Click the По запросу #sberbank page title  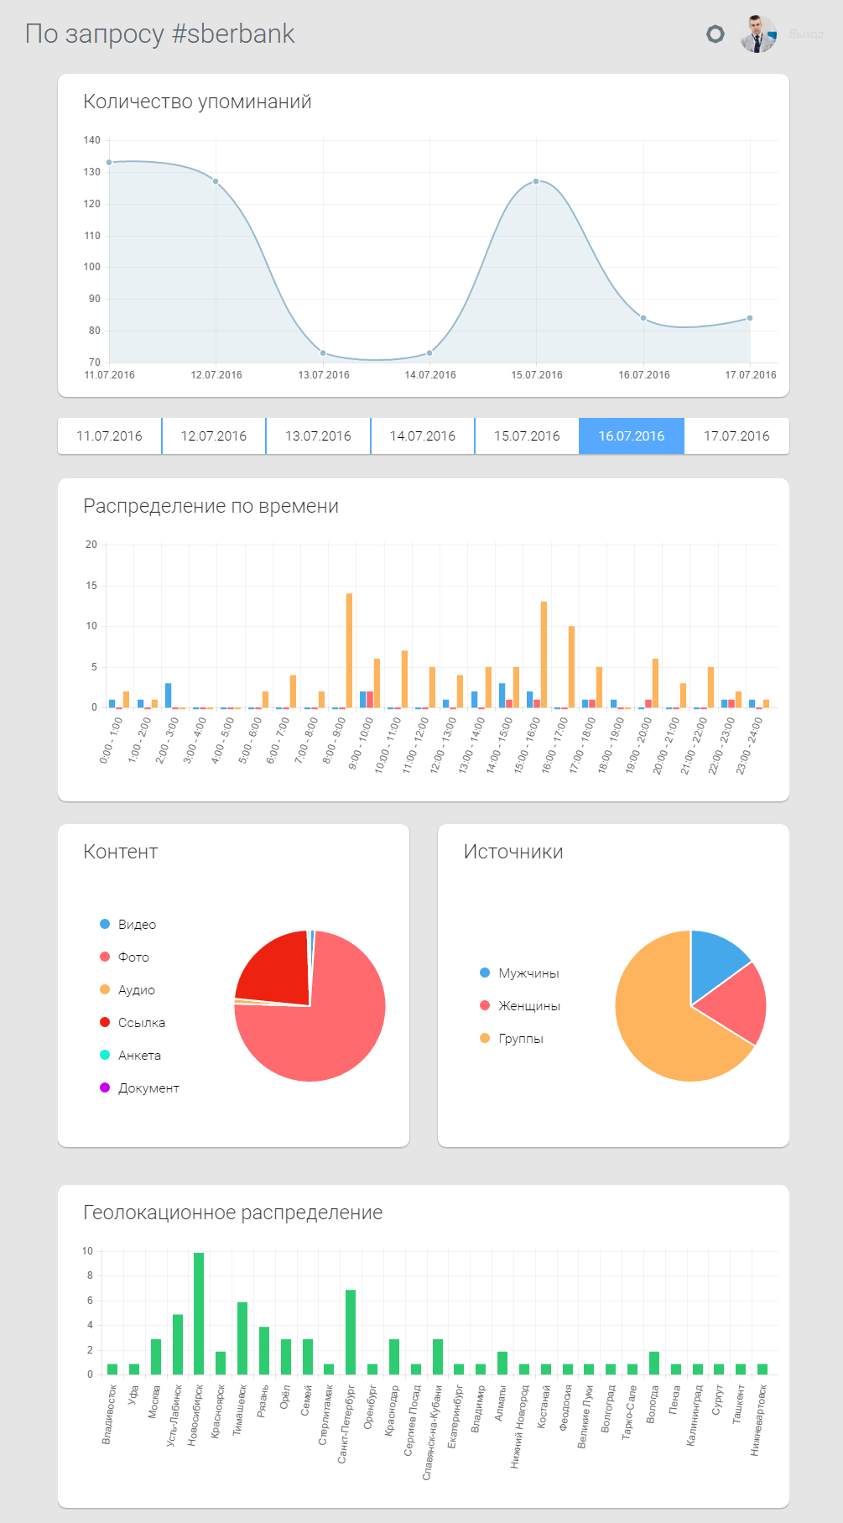click(160, 34)
